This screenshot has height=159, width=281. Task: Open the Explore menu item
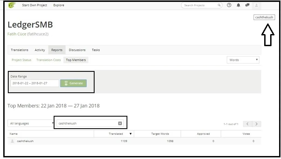point(59,5)
